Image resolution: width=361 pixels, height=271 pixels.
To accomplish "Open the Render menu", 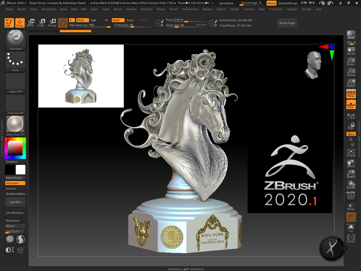I will pyautogui.click(x=208, y=9).
